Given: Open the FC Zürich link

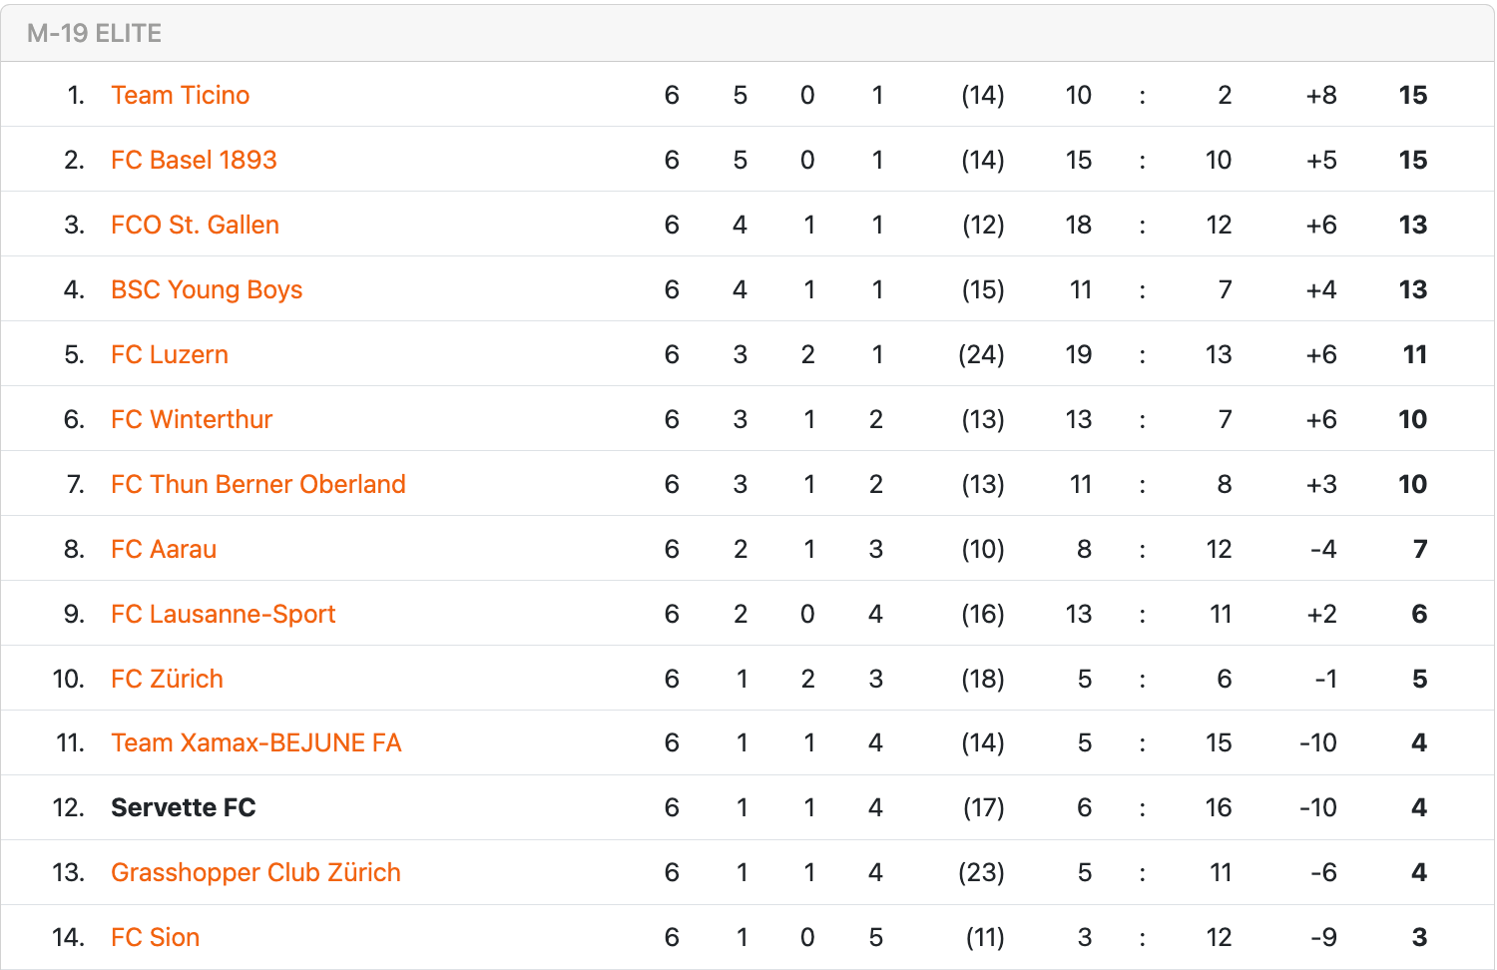Looking at the screenshot, I should point(167,679).
